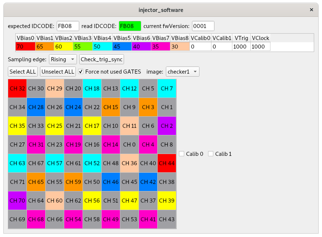
Task: Enable the Calib 1 checkbox
Action: pos(211,154)
